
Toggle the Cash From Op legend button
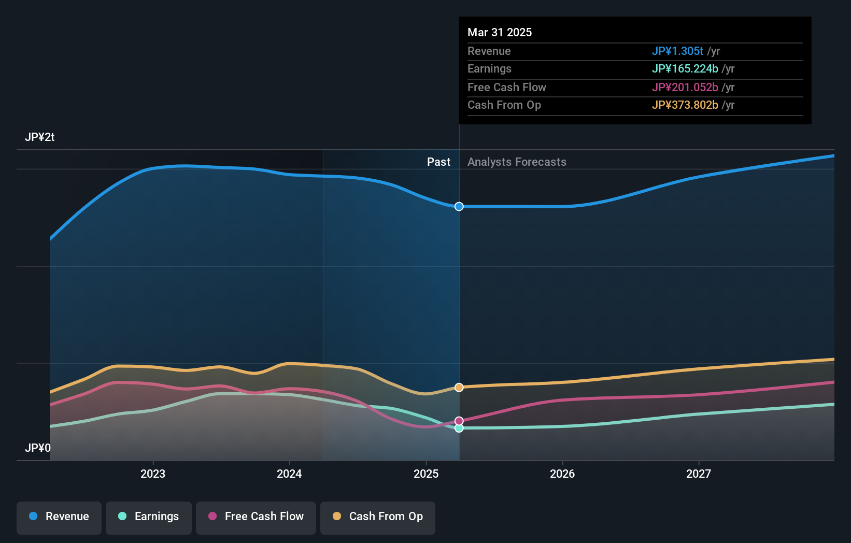click(x=378, y=518)
